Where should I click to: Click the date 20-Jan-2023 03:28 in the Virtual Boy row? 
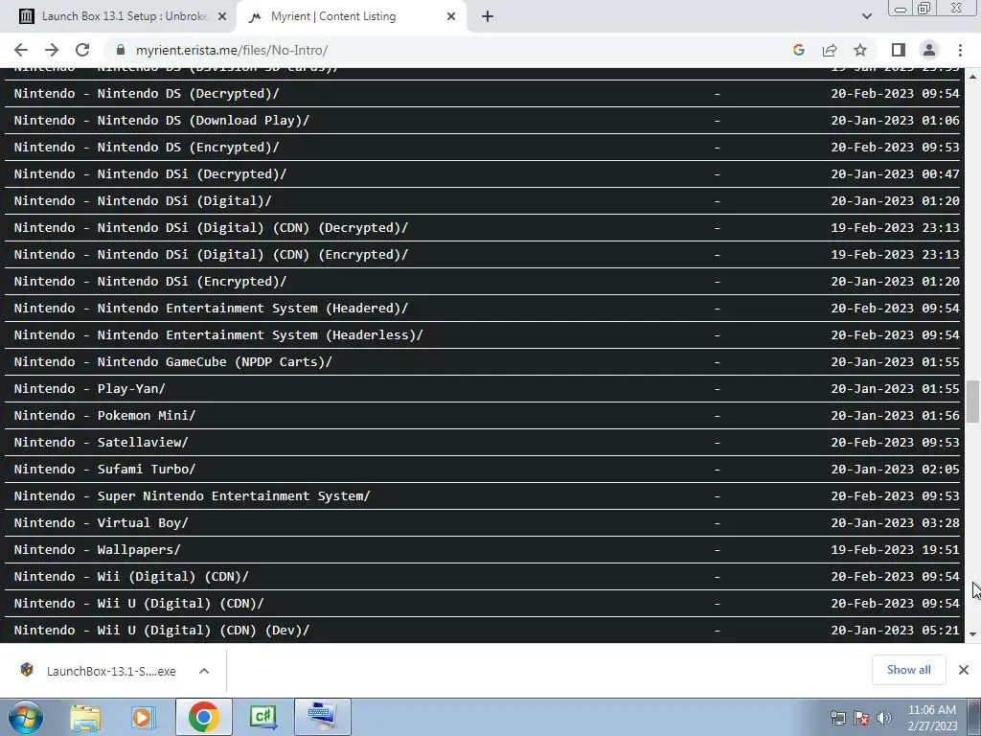click(895, 523)
